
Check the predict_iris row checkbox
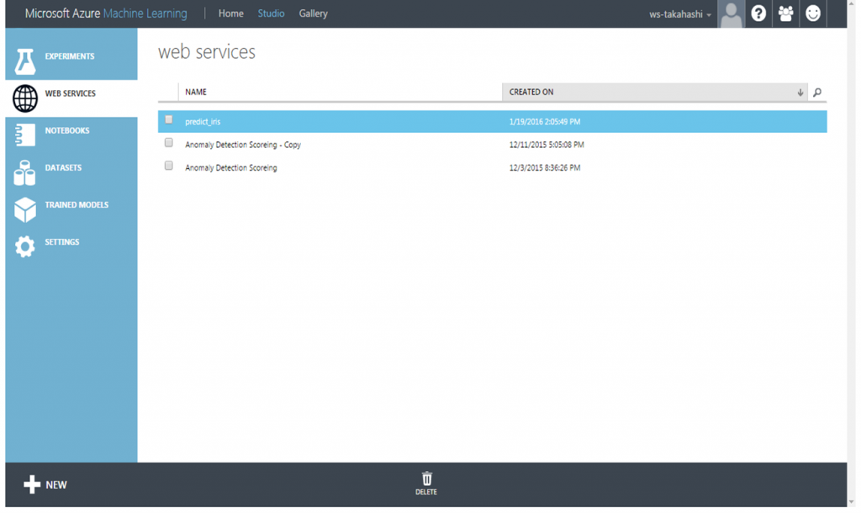(x=168, y=119)
